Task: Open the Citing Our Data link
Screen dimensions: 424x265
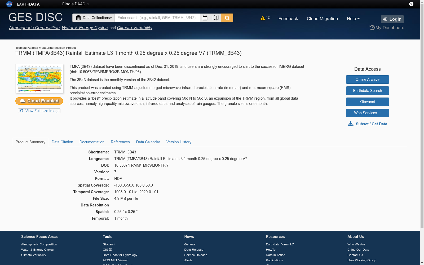Action: pyautogui.click(x=358, y=250)
